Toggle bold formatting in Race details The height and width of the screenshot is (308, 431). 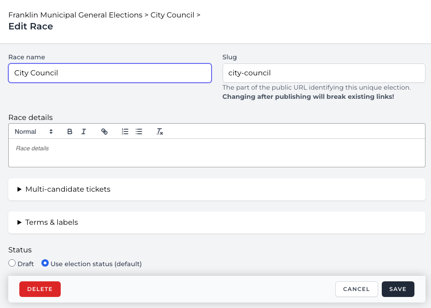[x=70, y=131]
